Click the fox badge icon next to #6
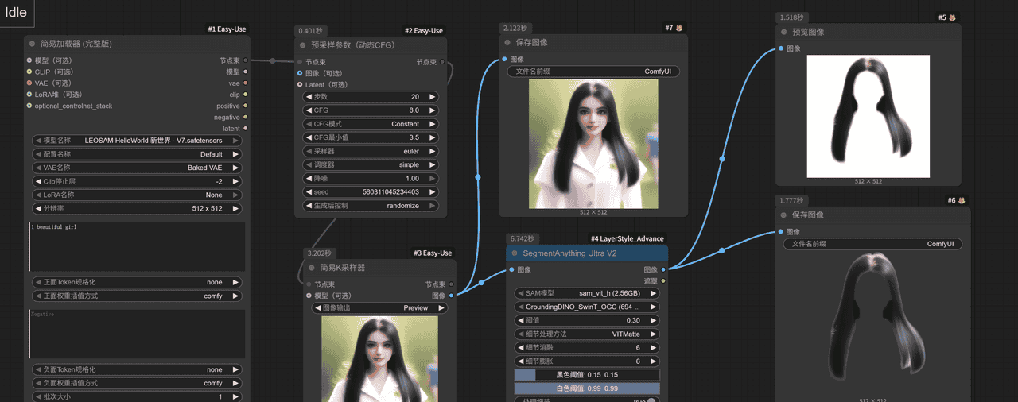1018x402 pixels. 962,200
